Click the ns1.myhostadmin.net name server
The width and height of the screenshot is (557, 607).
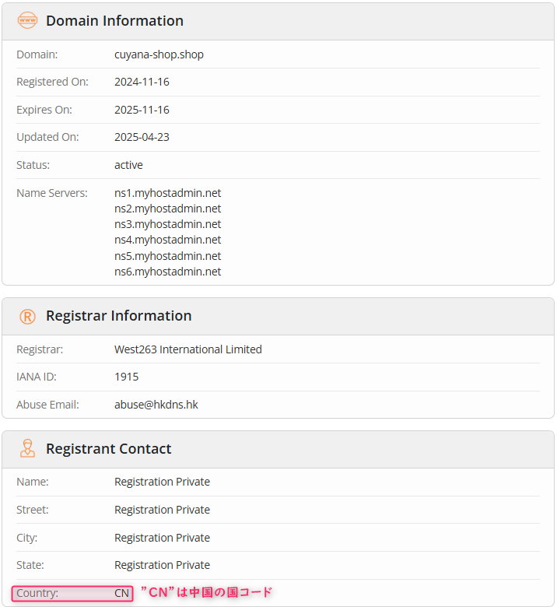(x=167, y=193)
